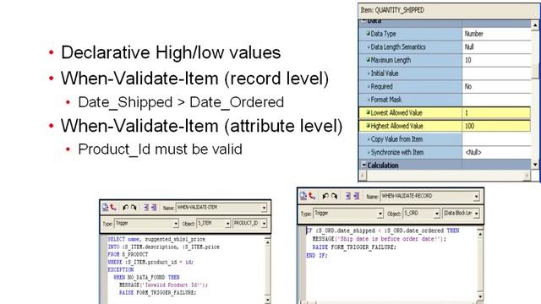541x304 pixels.
Task: Click Indent icon in WHEN-VALIDATE-RECORD editor
Action: 347,196
